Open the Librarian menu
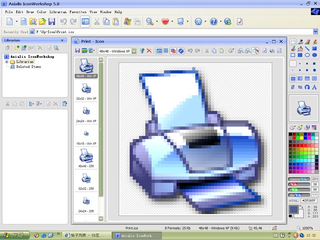 pos(58,12)
